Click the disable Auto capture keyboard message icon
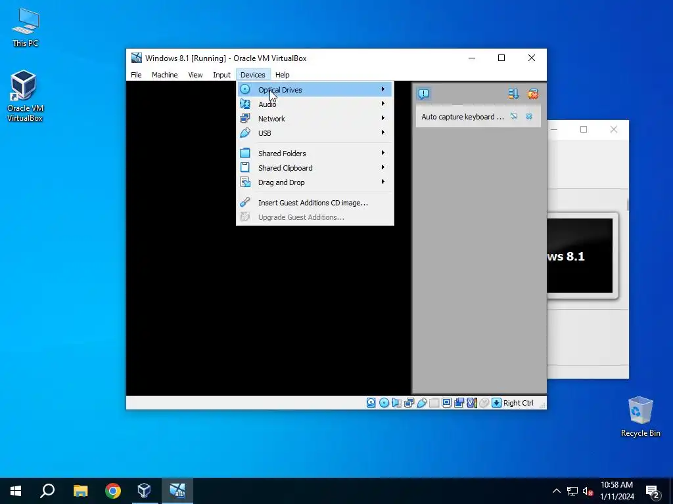The width and height of the screenshot is (673, 504). (x=514, y=116)
